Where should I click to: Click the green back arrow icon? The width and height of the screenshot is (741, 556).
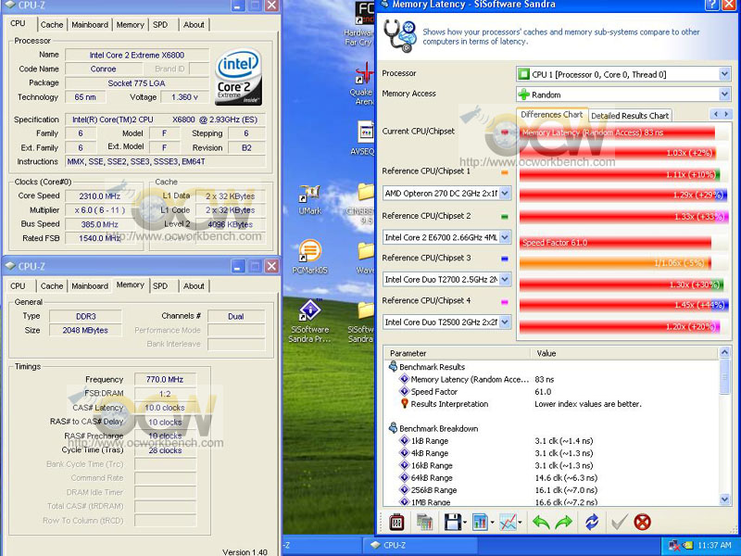point(541,522)
